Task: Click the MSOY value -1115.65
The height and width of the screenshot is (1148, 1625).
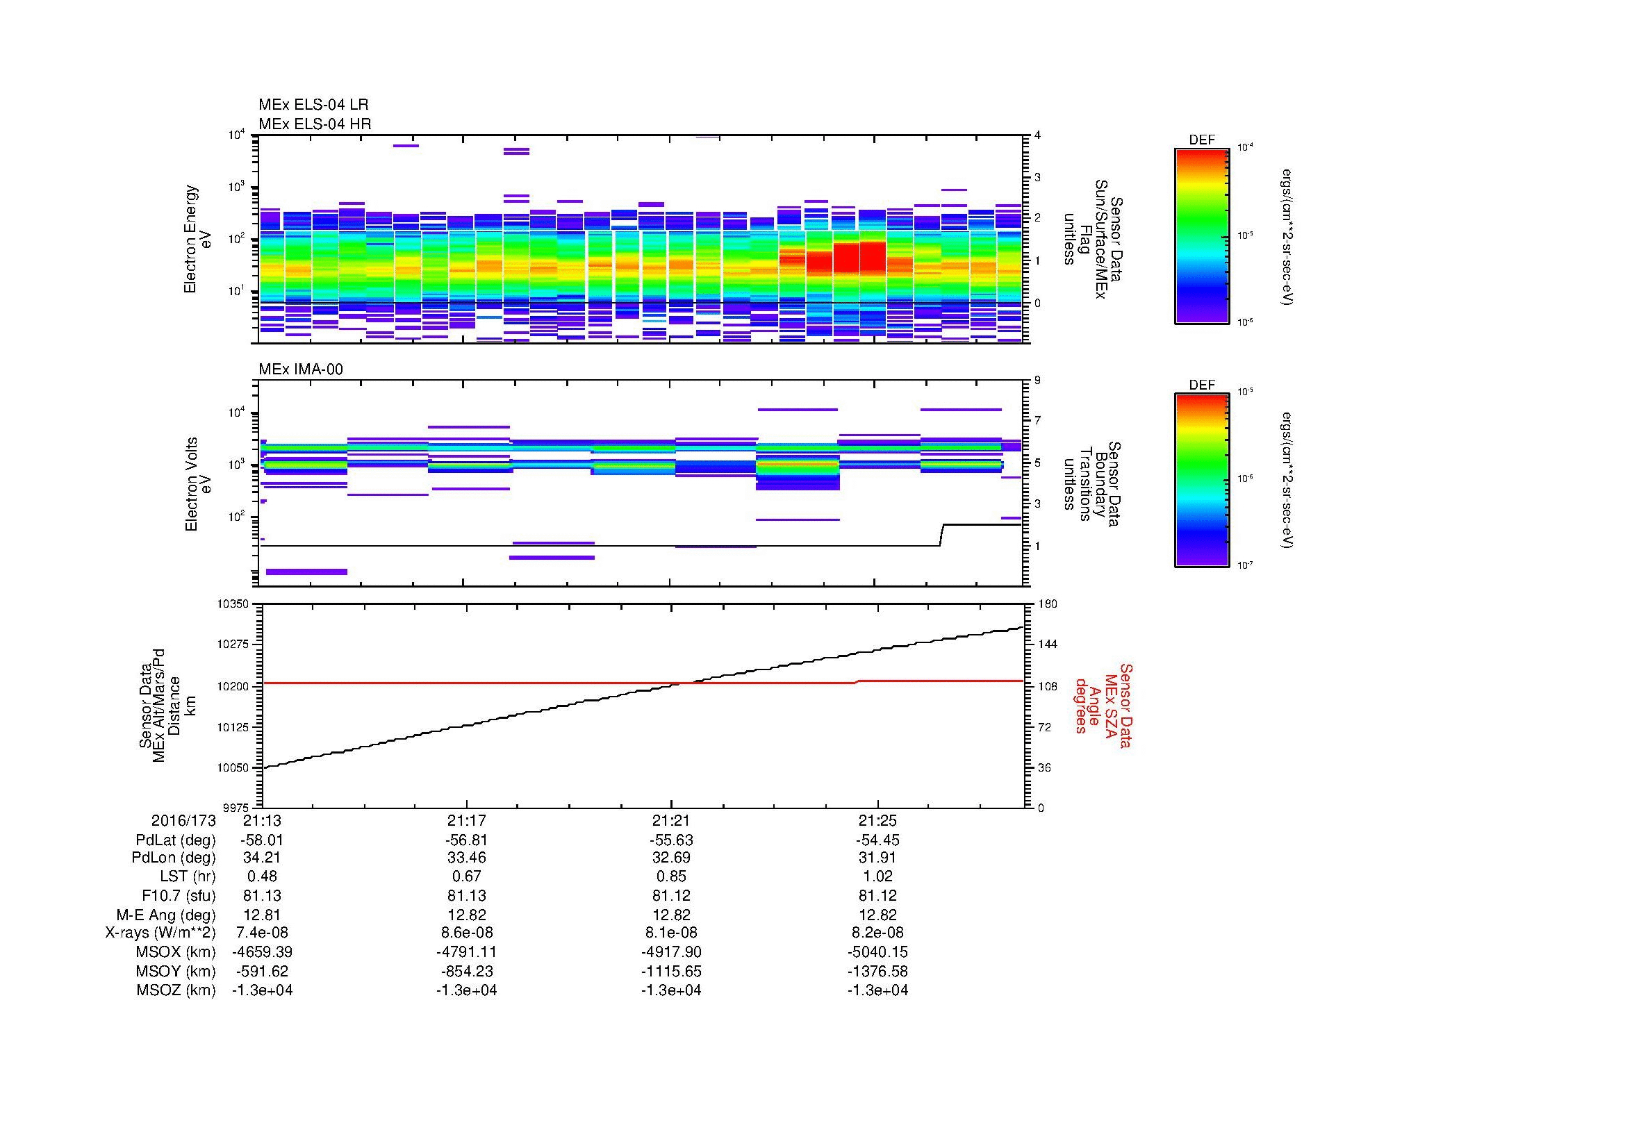Action: tap(671, 971)
